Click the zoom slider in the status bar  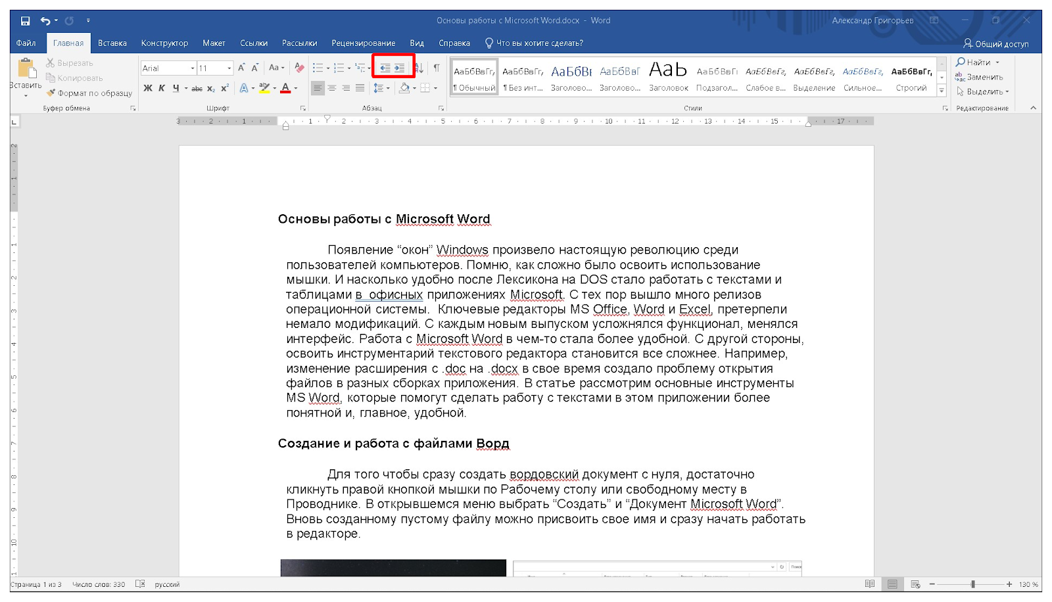click(972, 584)
